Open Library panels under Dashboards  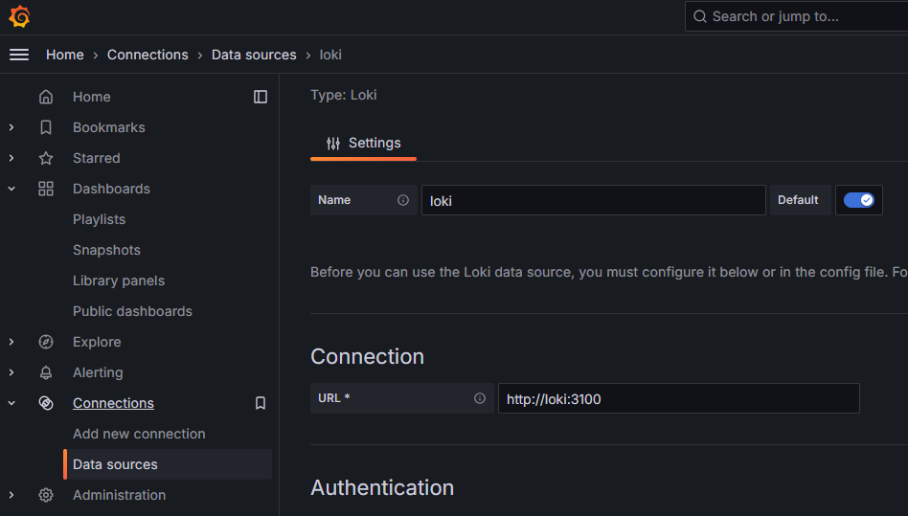[x=119, y=280]
